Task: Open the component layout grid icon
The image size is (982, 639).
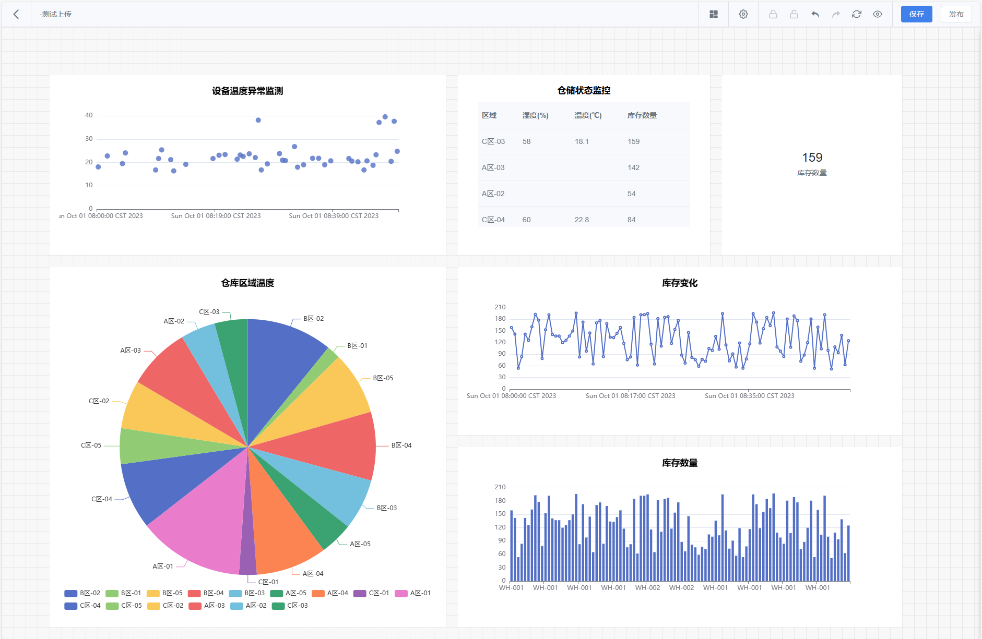Action: point(714,14)
